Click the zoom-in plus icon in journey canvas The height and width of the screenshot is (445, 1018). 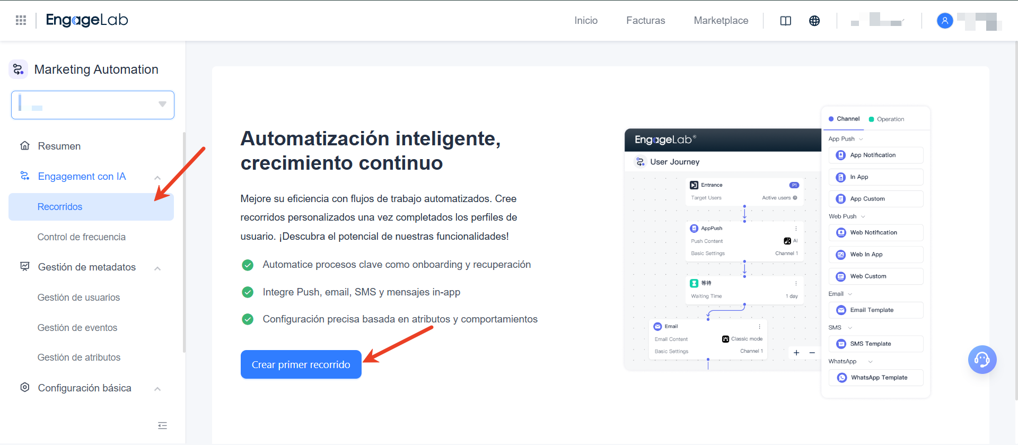(796, 353)
